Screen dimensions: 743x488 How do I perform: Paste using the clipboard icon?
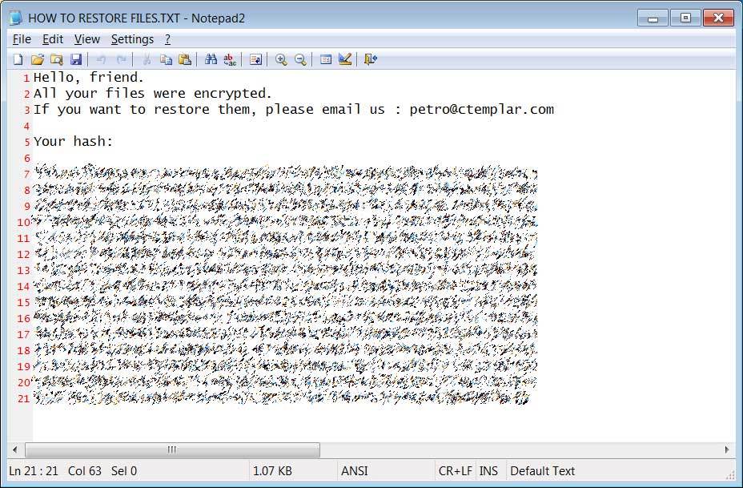185,59
